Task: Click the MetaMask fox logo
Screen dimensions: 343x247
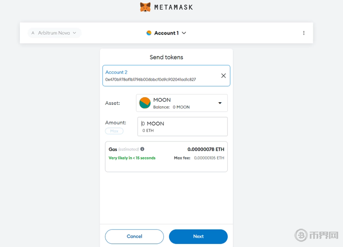Action: point(145,7)
